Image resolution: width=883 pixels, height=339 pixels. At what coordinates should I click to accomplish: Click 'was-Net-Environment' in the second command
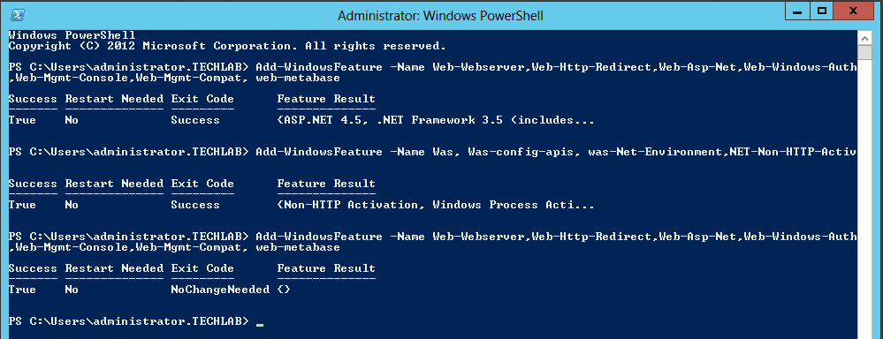(x=654, y=152)
